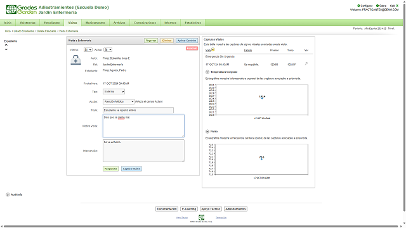Screen dimensions: 406x228
Task: Click the Aplicar Cambios button
Action: (187, 41)
